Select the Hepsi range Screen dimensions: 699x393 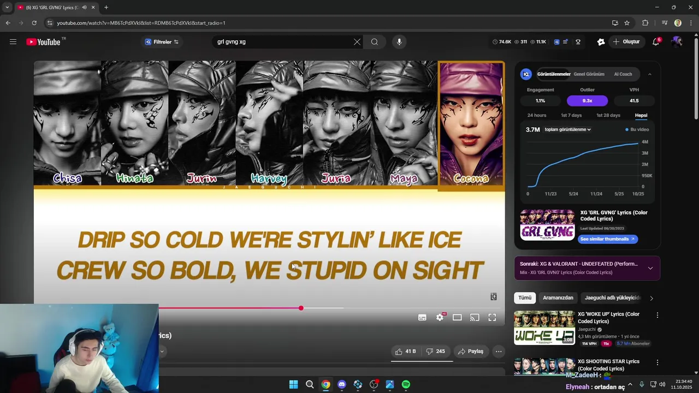(x=641, y=116)
